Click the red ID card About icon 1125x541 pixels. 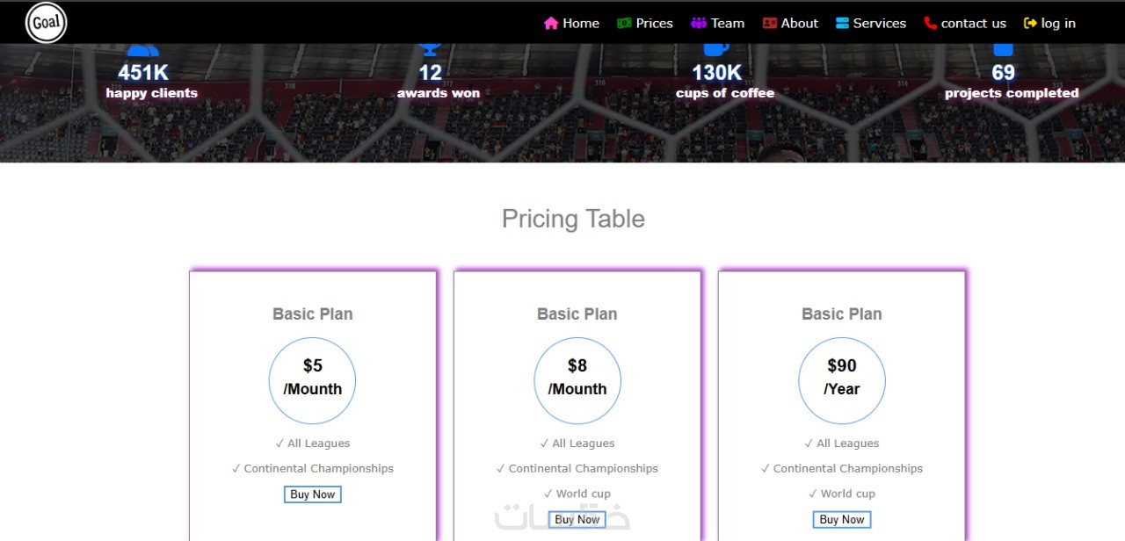(770, 24)
